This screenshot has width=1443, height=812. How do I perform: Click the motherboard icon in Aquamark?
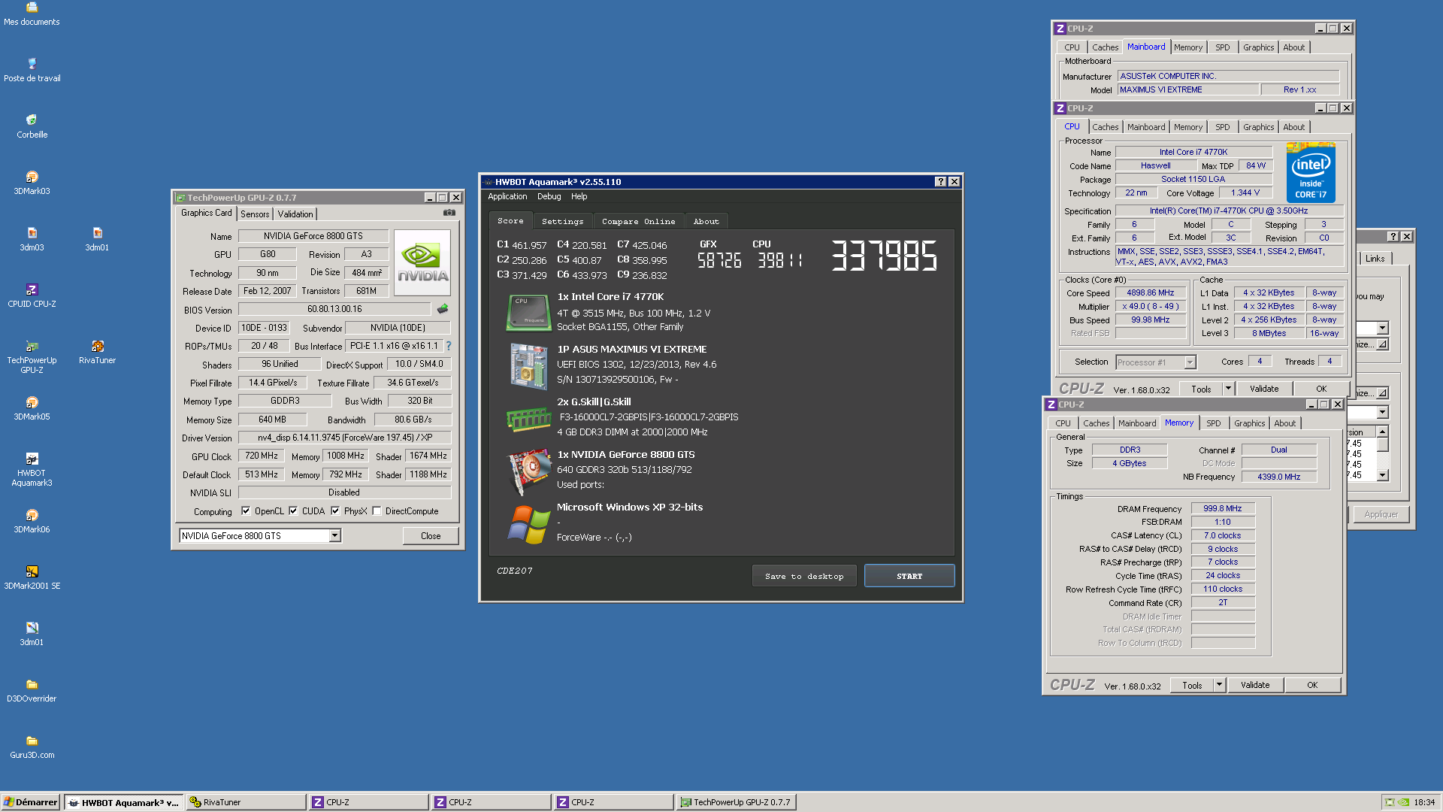[x=528, y=366]
